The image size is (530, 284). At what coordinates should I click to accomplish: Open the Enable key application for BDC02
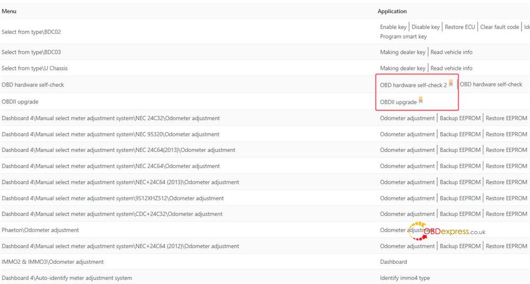point(393,27)
